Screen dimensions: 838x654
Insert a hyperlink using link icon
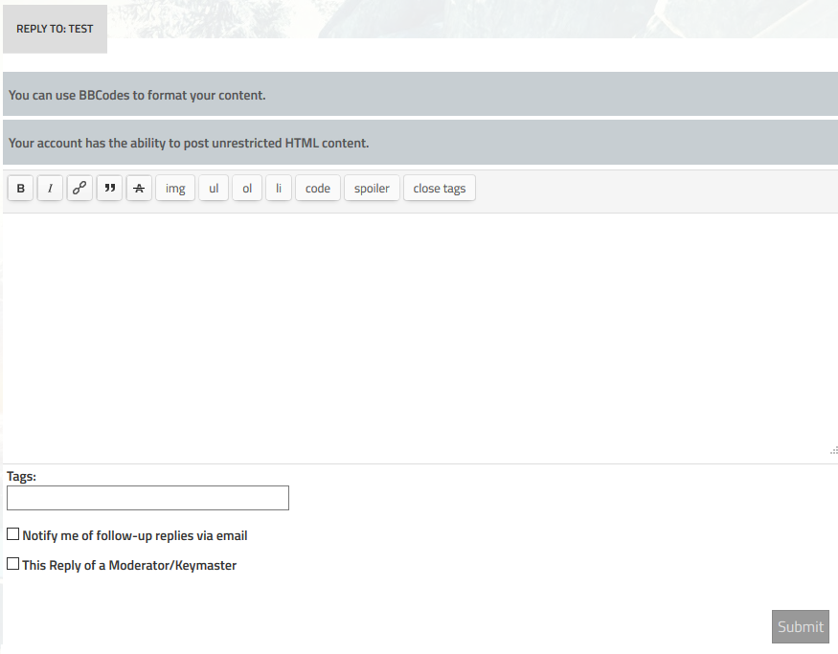coord(79,189)
